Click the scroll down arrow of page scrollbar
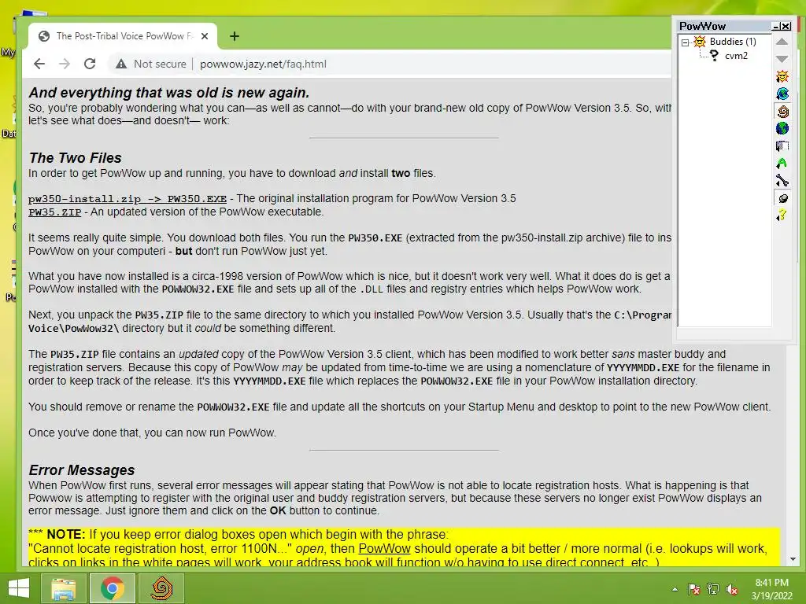 [793, 559]
